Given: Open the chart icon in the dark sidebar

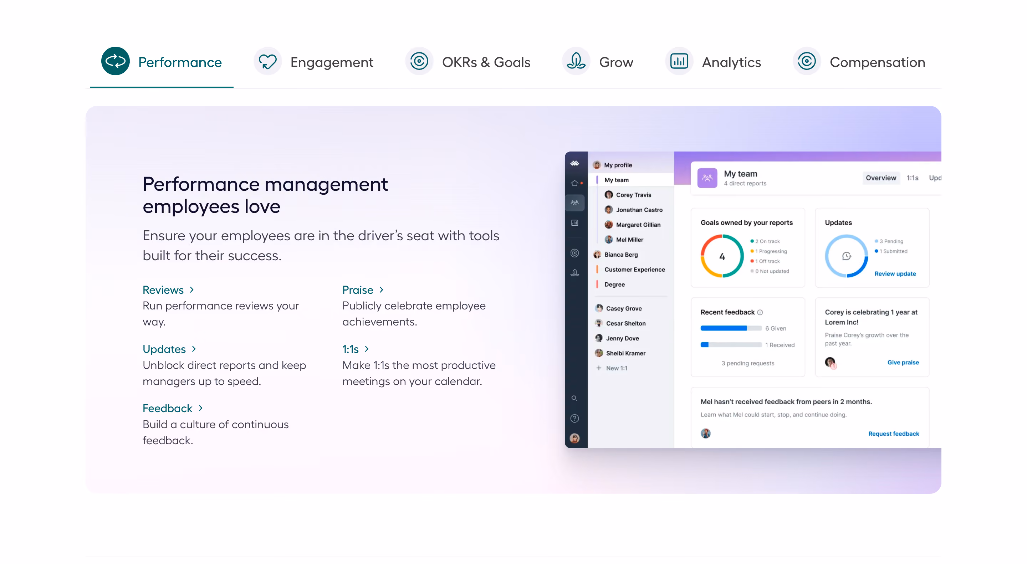Looking at the screenshot, I should pos(574,223).
